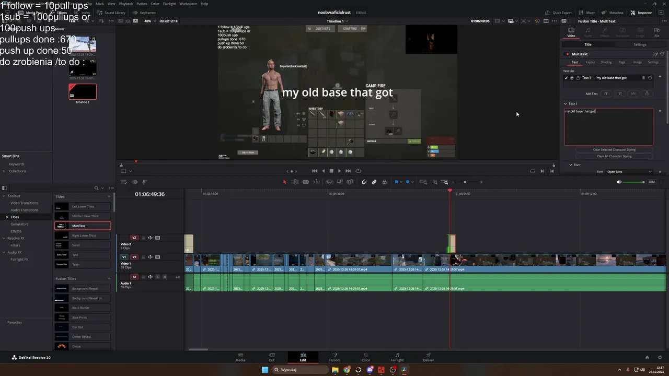The width and height of the screenshot is (669, 376).
Task: Jump to the last frame
Action: pyautogui.click(x=349, y=171)
